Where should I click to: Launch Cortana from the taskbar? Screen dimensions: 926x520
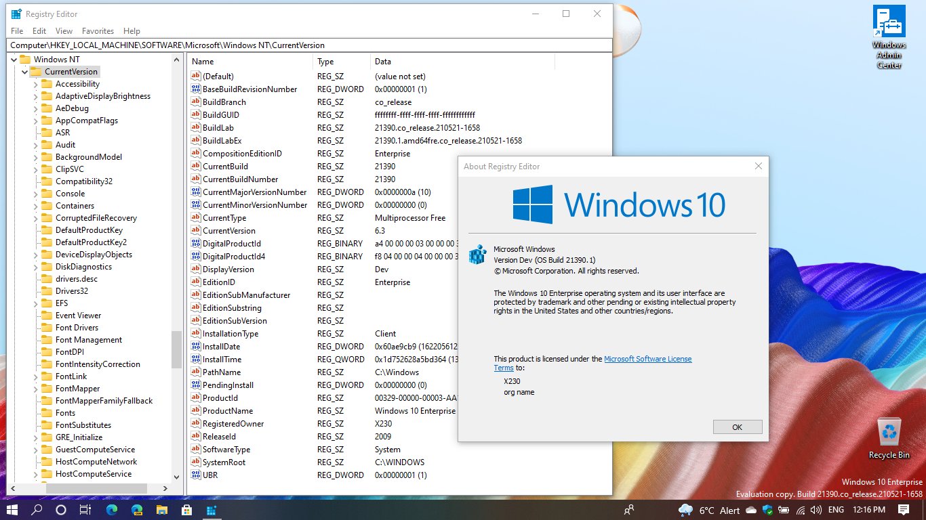[61, 510]
